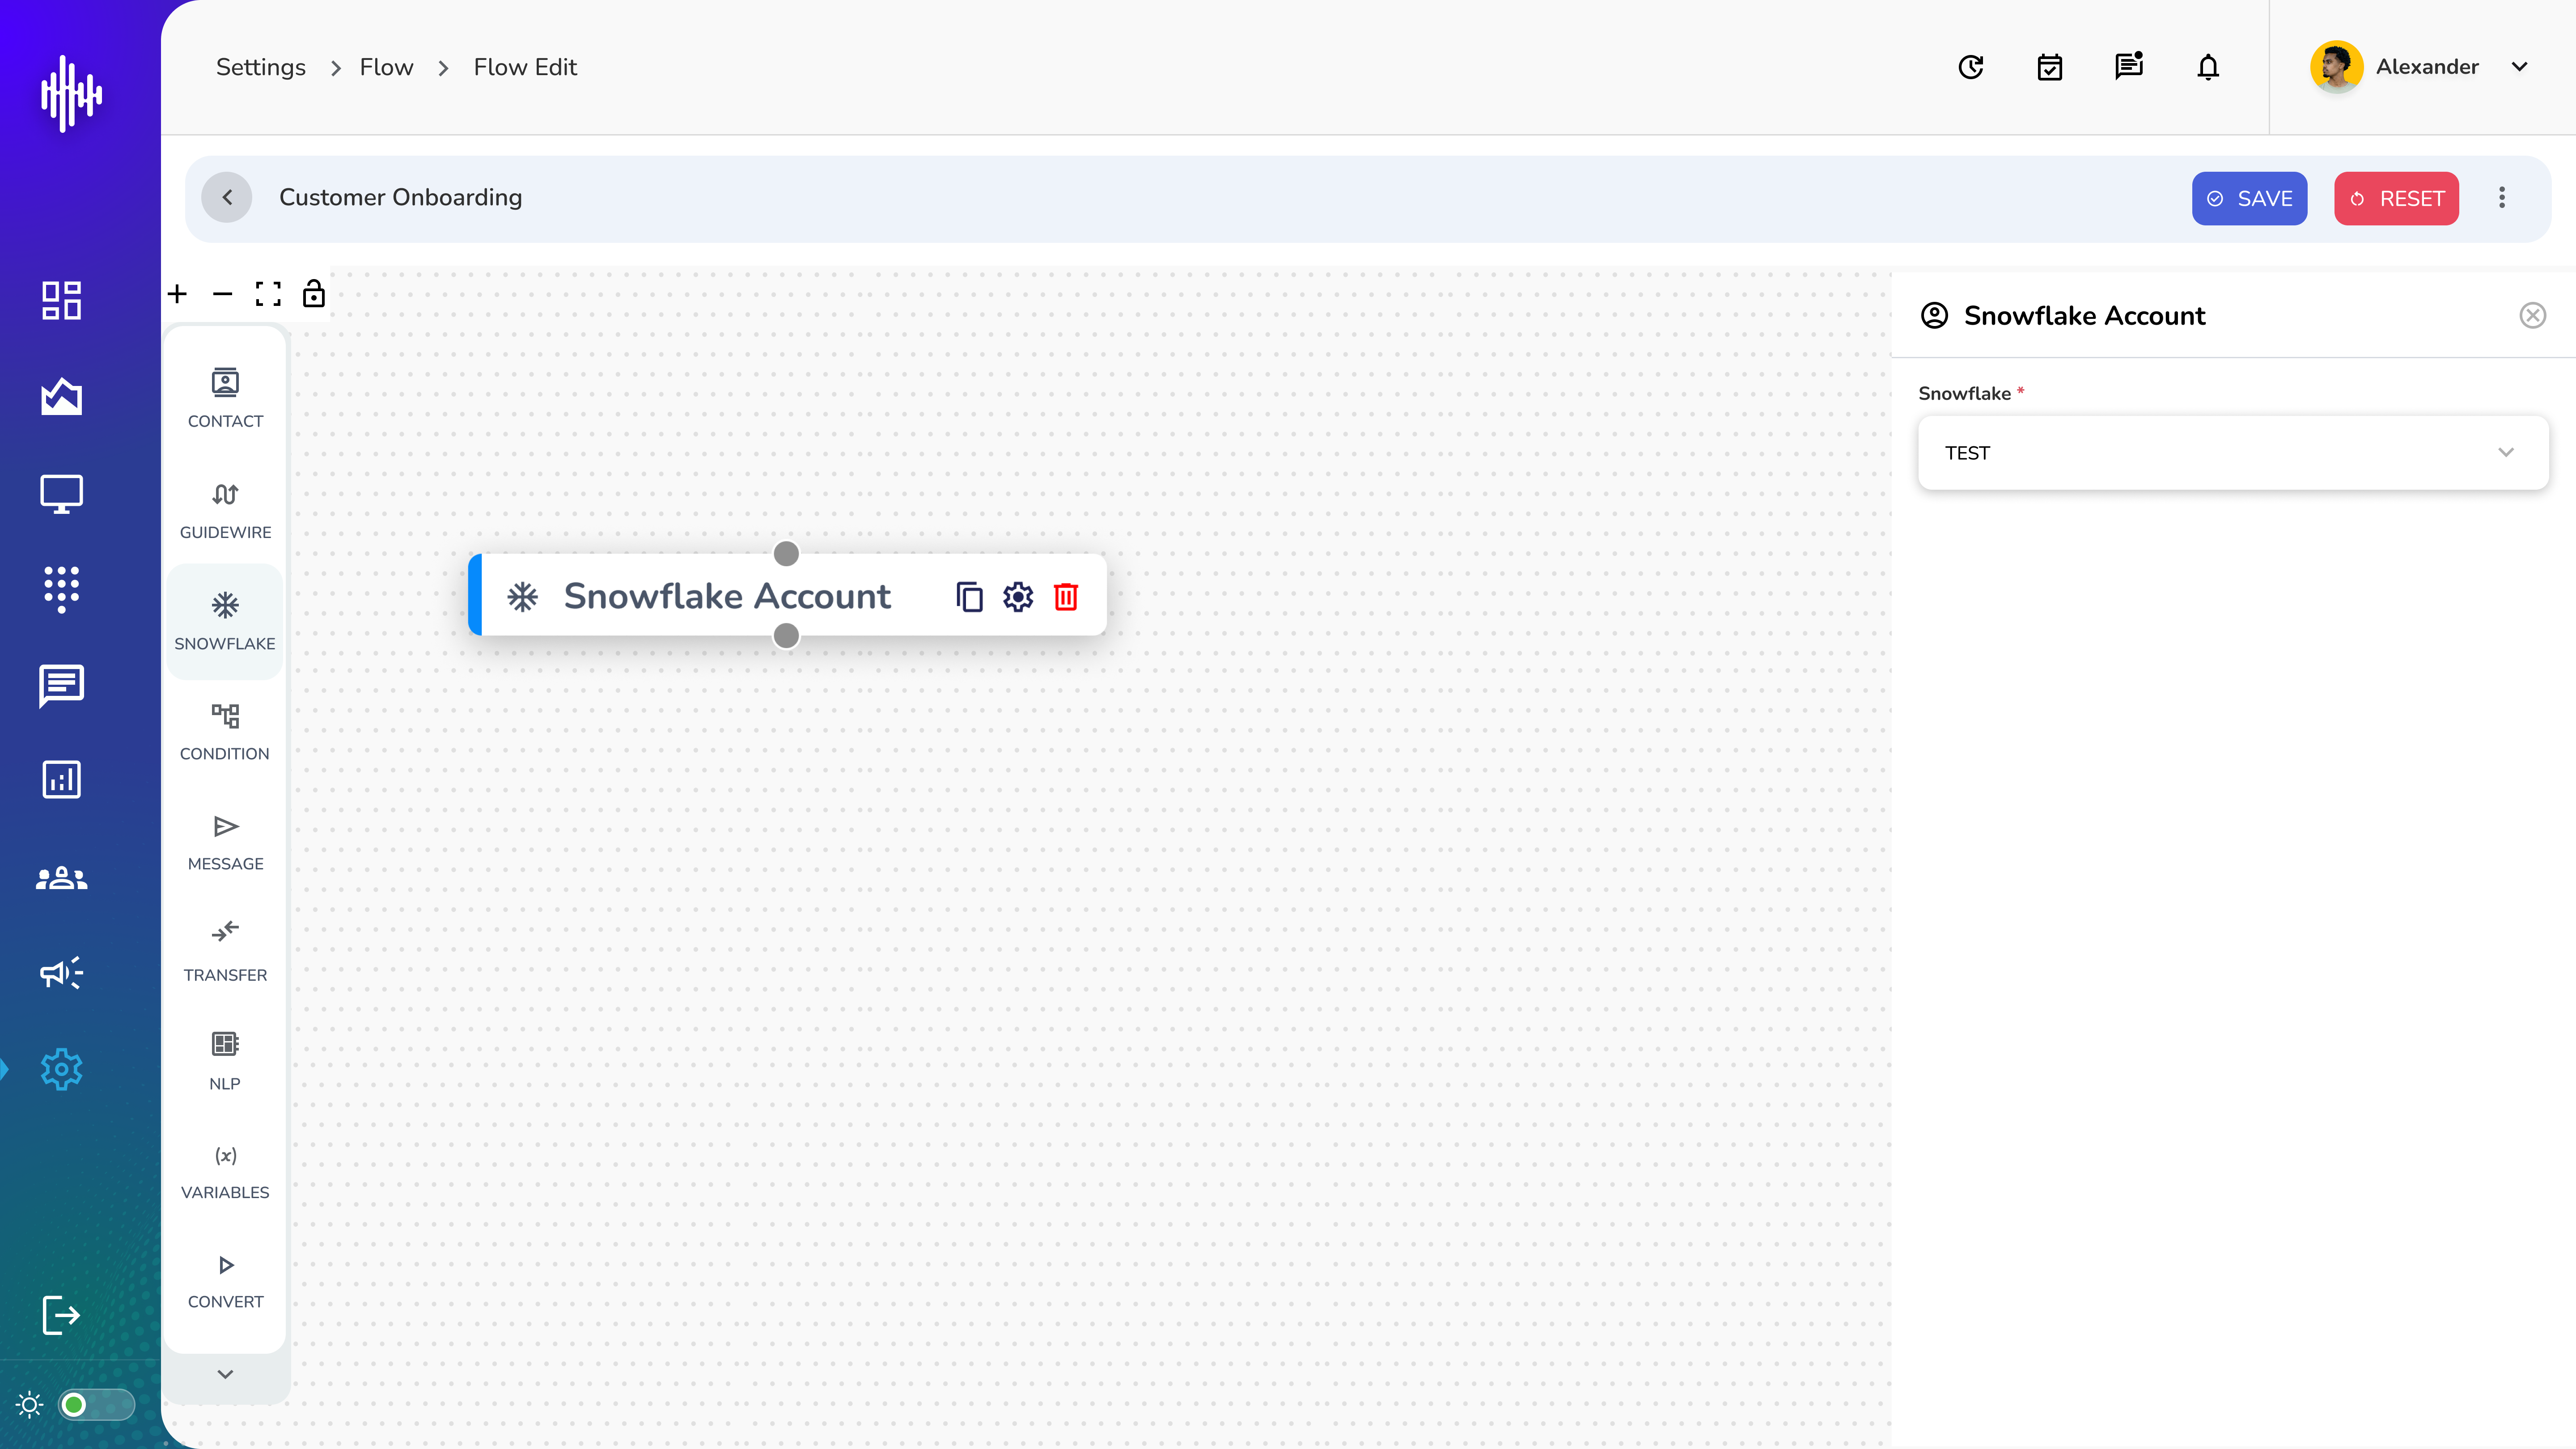Zoom out the flow canvas

click(x=222, y=294)
